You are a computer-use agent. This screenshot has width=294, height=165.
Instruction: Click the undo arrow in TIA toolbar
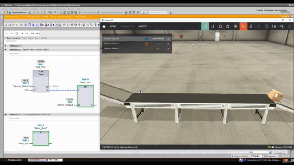tap(49, 12)
